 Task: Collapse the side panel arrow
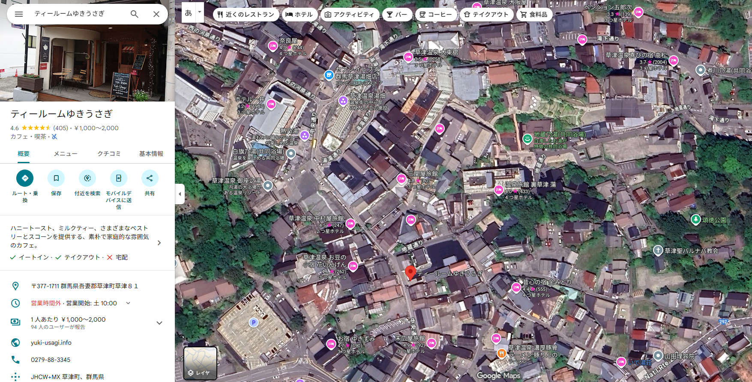pos(180,194)
